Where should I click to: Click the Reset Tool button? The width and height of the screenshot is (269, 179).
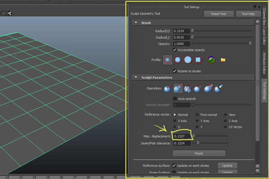(x=219, y=14)
